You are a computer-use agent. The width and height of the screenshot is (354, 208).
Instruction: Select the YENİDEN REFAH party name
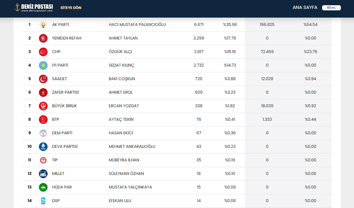pyautogui.click(x=67, y=38)
